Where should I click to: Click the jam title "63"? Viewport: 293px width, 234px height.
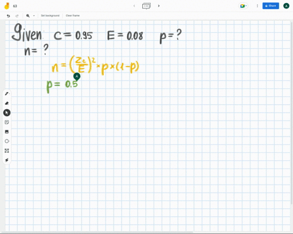point(15,6)
